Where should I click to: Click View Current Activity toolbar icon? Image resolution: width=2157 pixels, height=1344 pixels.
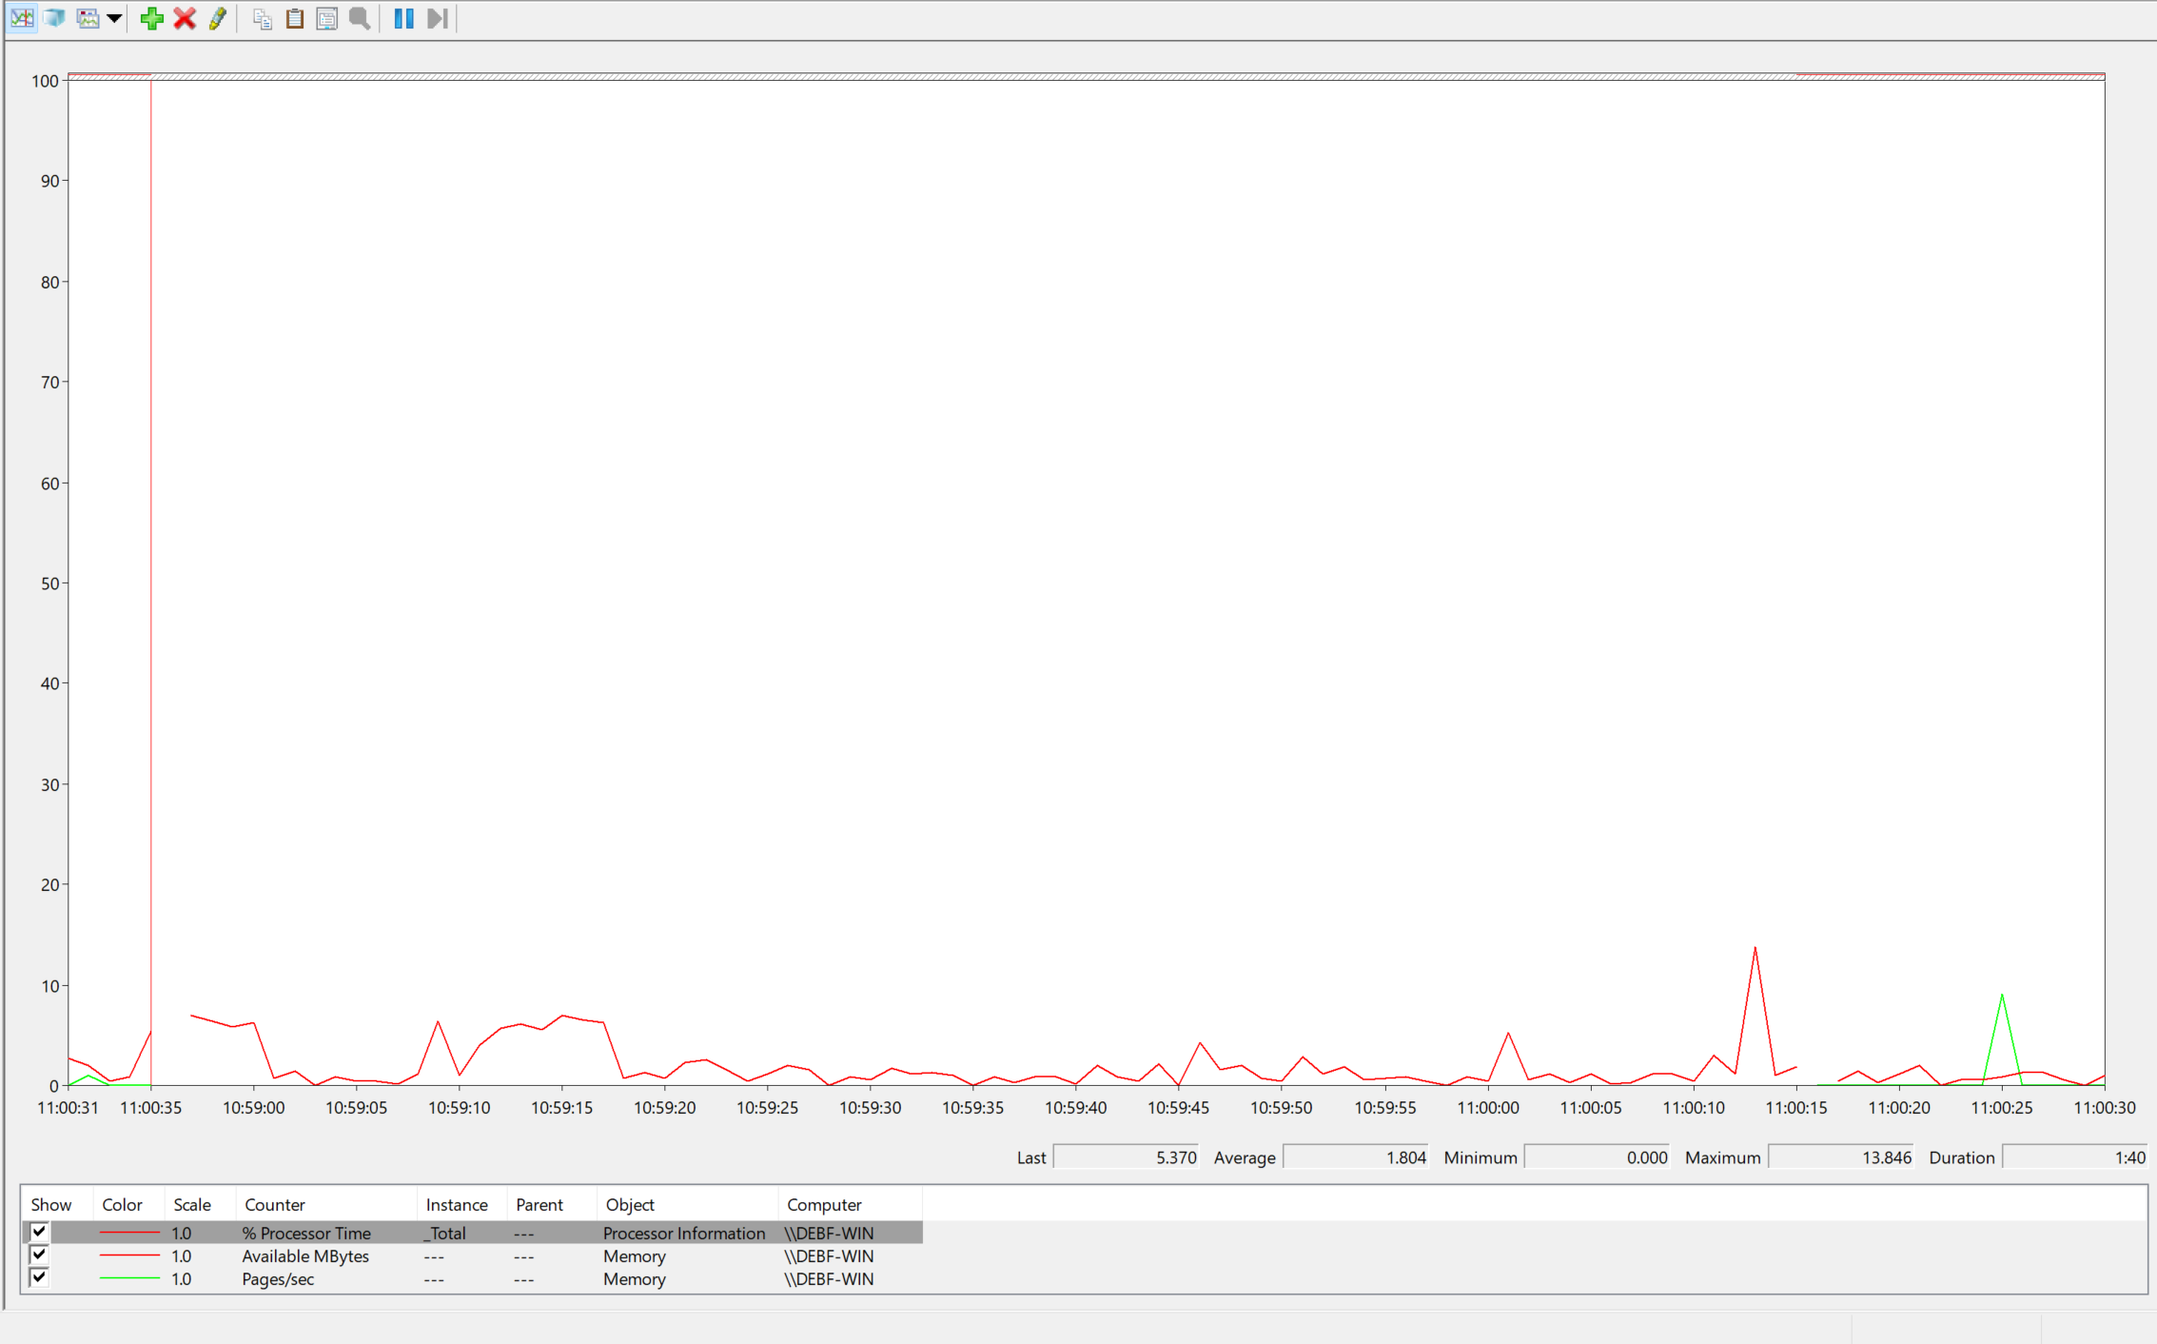coord(22,18)
